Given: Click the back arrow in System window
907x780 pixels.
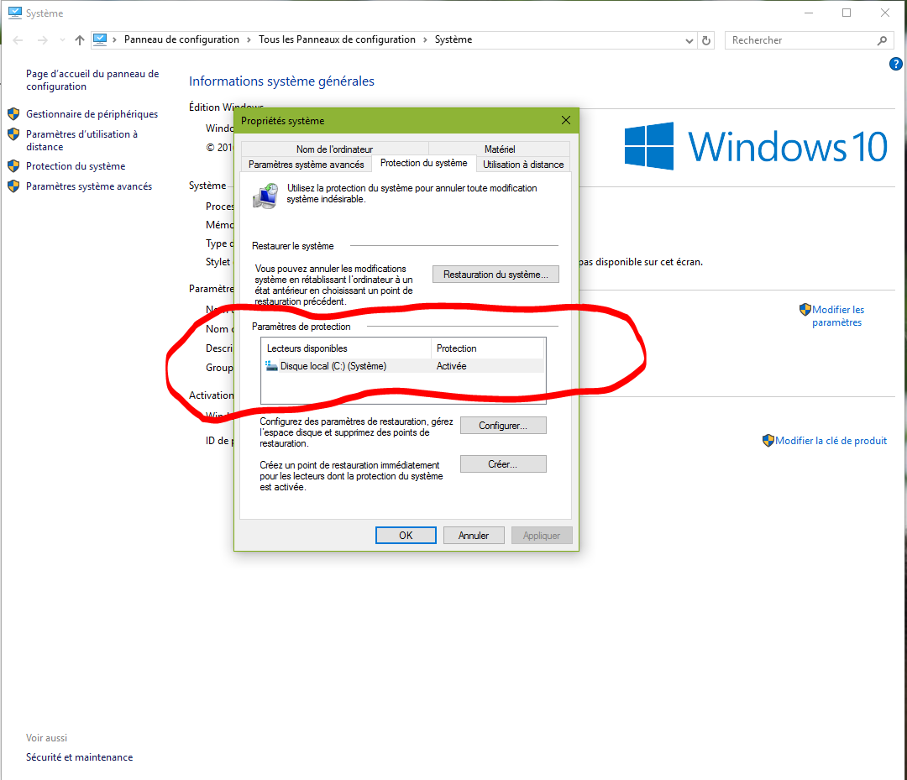Looking at the screenshot, I should point(18,40).
